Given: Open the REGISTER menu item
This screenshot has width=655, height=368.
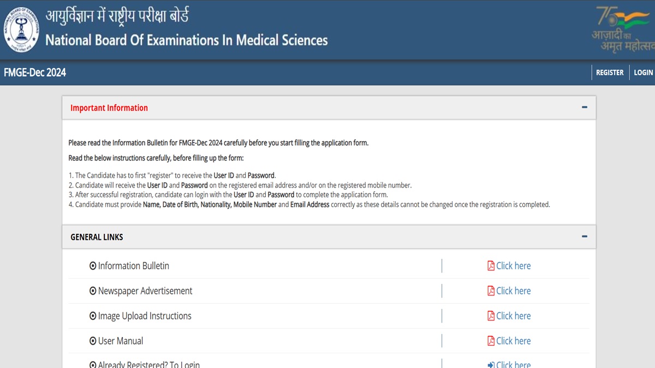Looking at the screenshot, I should [x=610, y=73].
